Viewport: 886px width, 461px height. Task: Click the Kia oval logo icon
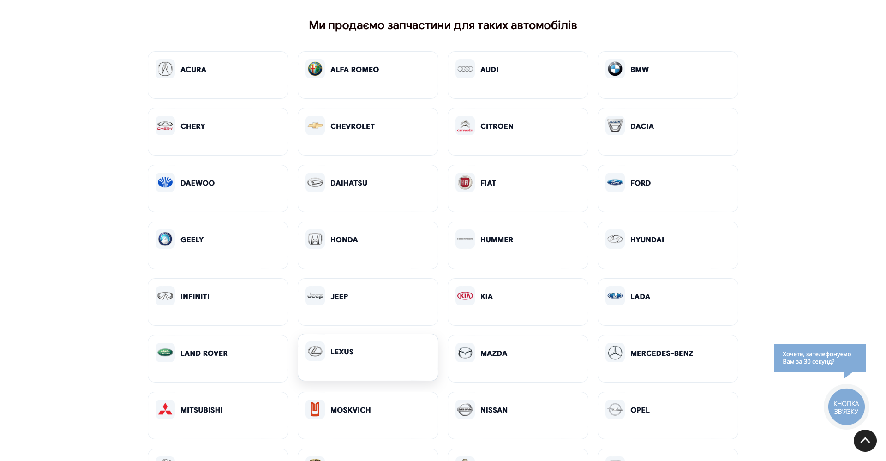point(465,296)
